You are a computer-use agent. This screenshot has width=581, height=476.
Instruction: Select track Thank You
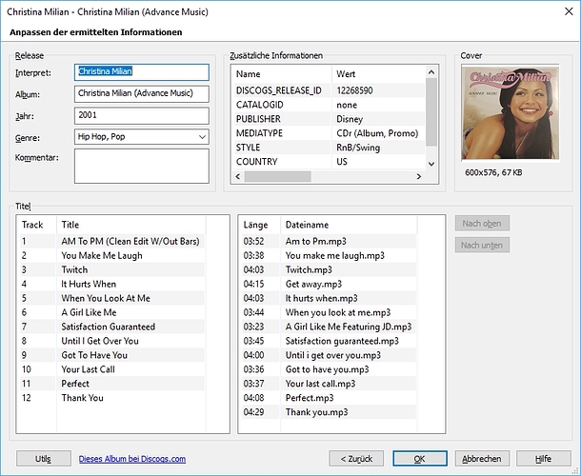(x=82, y=398)
